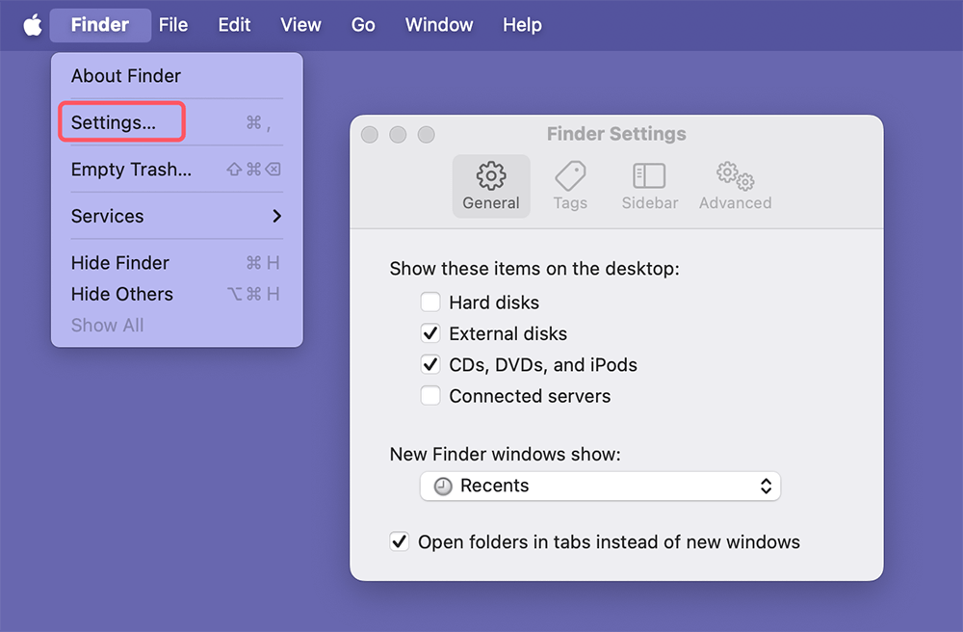Open the Go menu

(363, 24)
